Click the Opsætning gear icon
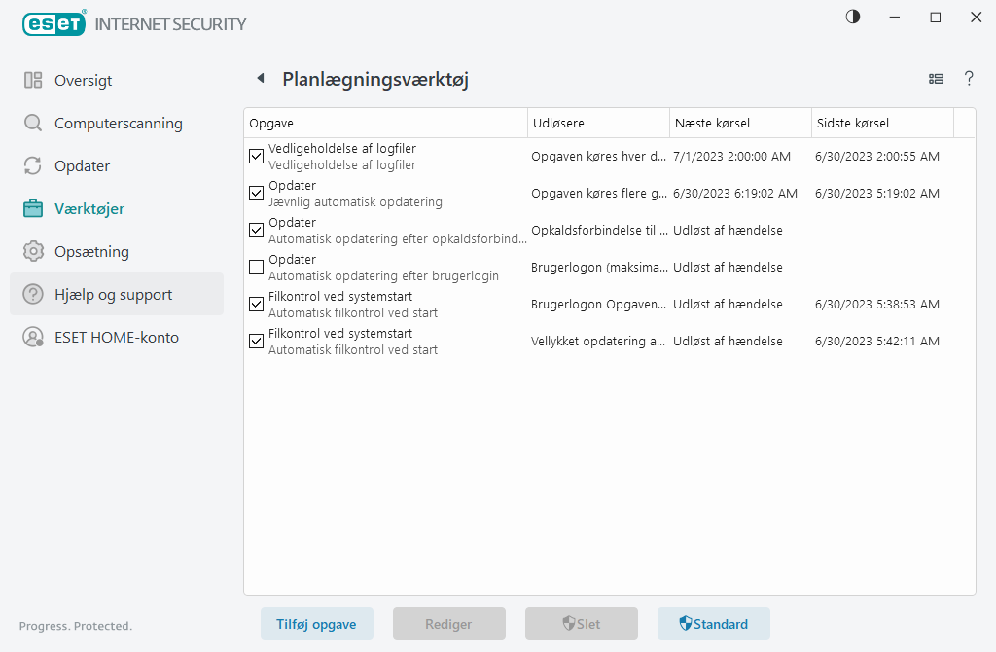The image size is (996, 652). pos(33,251)
